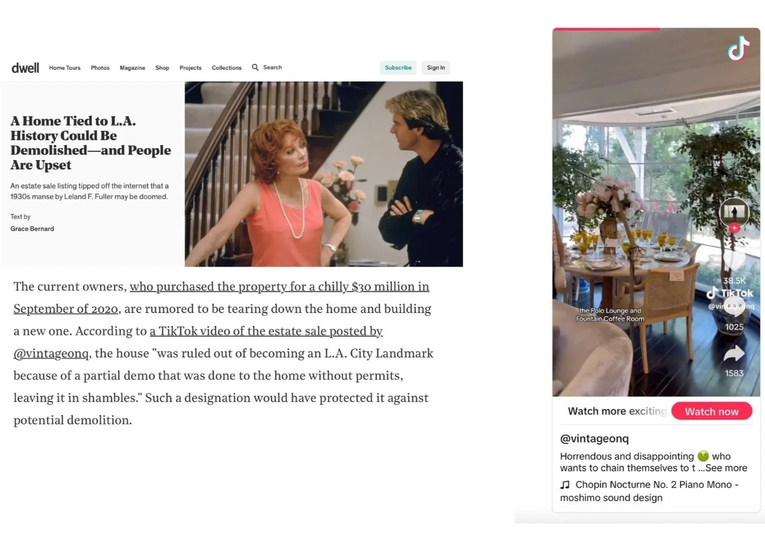The width and height of the screenshot is (765, 540).
Task: Click the music note icon
Action: tap(565, 484)
